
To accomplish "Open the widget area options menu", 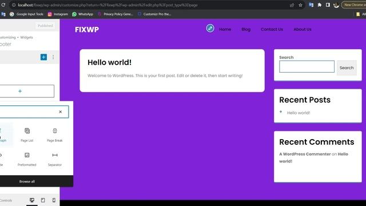I will (x=53, y=57).
